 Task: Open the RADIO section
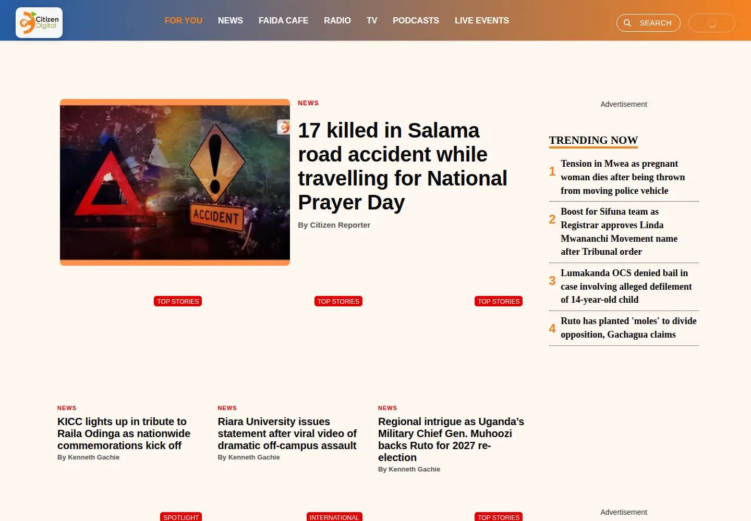(337, 20)
